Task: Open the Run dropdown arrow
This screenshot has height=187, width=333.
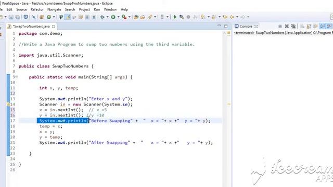Action: click(119, 17)
